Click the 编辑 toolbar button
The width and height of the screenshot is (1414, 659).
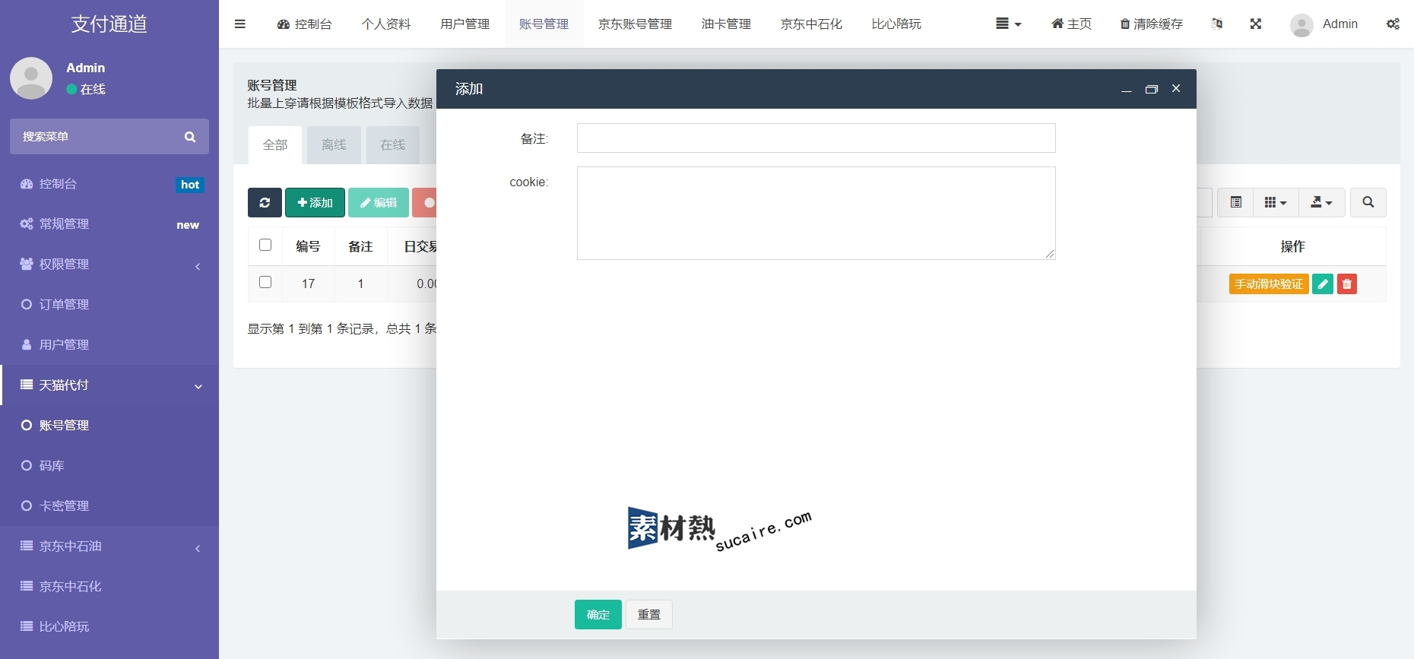pyautogui.click(x=379, y=203)
